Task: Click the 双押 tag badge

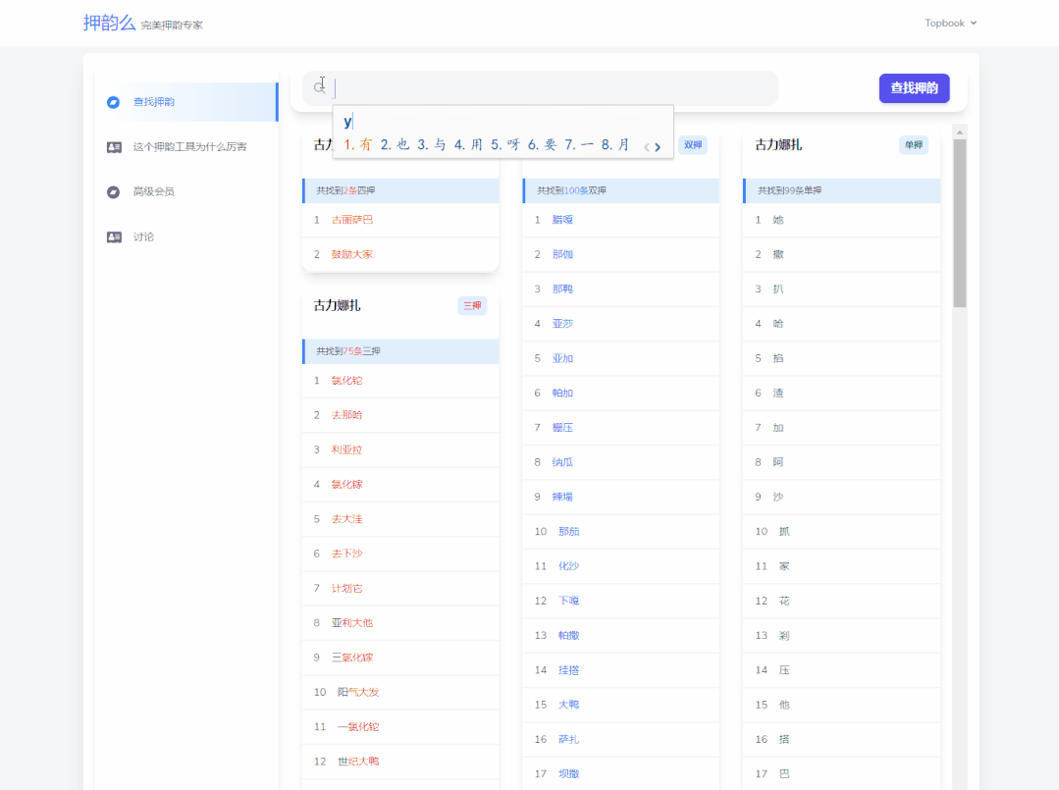Action: point(692,145)
